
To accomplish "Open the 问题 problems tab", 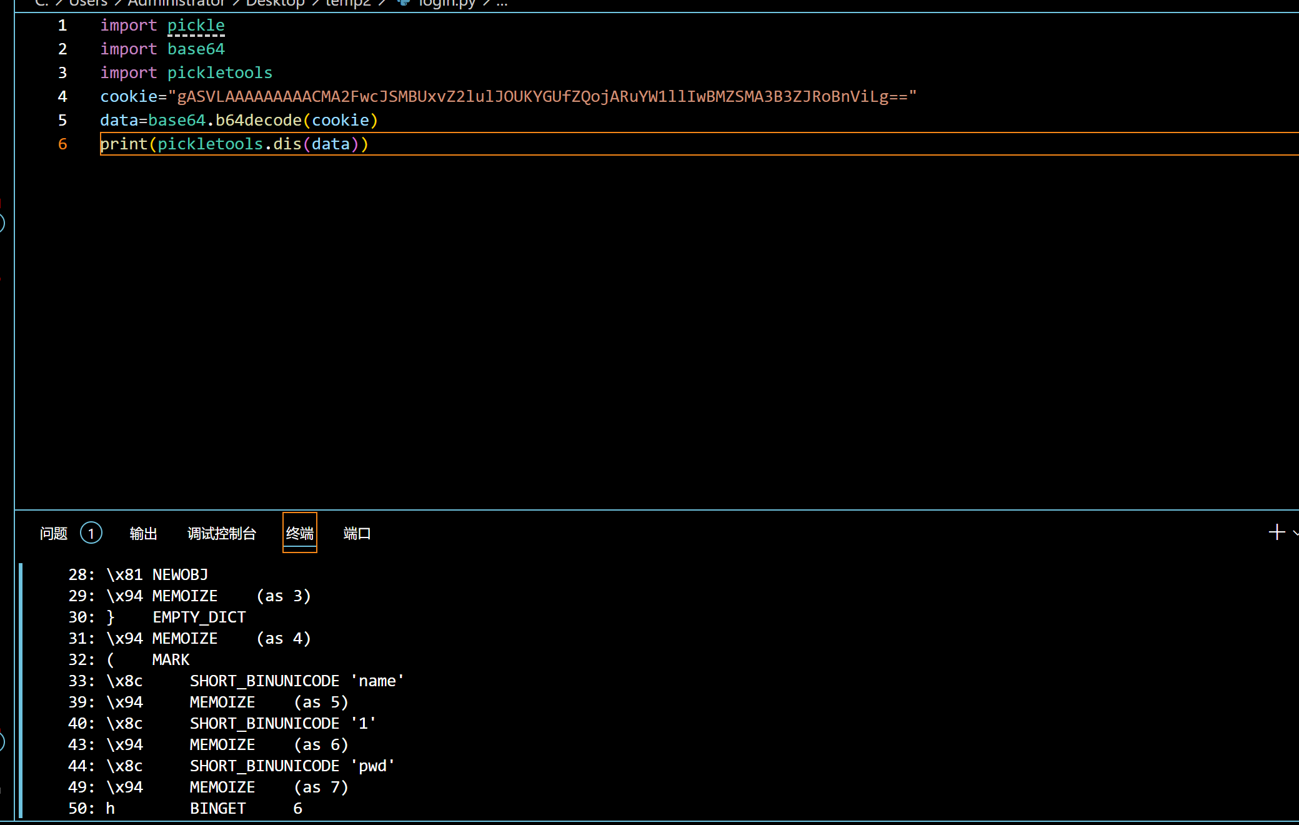I will point(53,533).
